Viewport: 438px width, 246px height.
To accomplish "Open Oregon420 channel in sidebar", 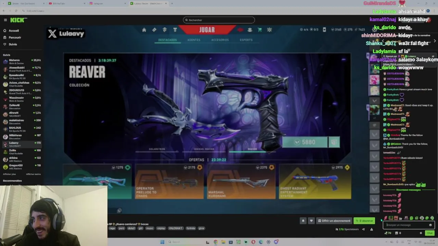I will [x=22, y=167].
